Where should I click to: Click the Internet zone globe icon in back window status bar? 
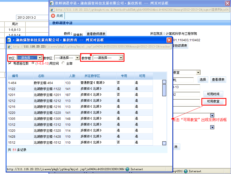click(186, 171)
